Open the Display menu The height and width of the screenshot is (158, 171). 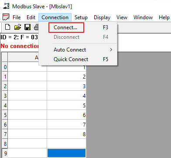point(102,17)
